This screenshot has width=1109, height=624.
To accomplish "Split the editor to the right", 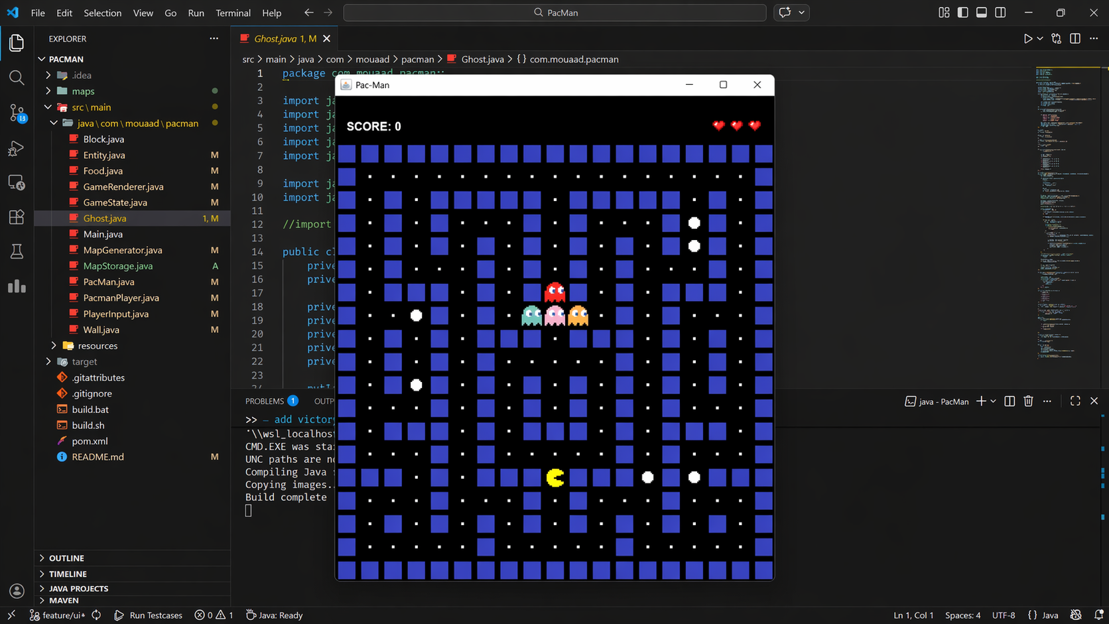I will tap(1075, 39).
